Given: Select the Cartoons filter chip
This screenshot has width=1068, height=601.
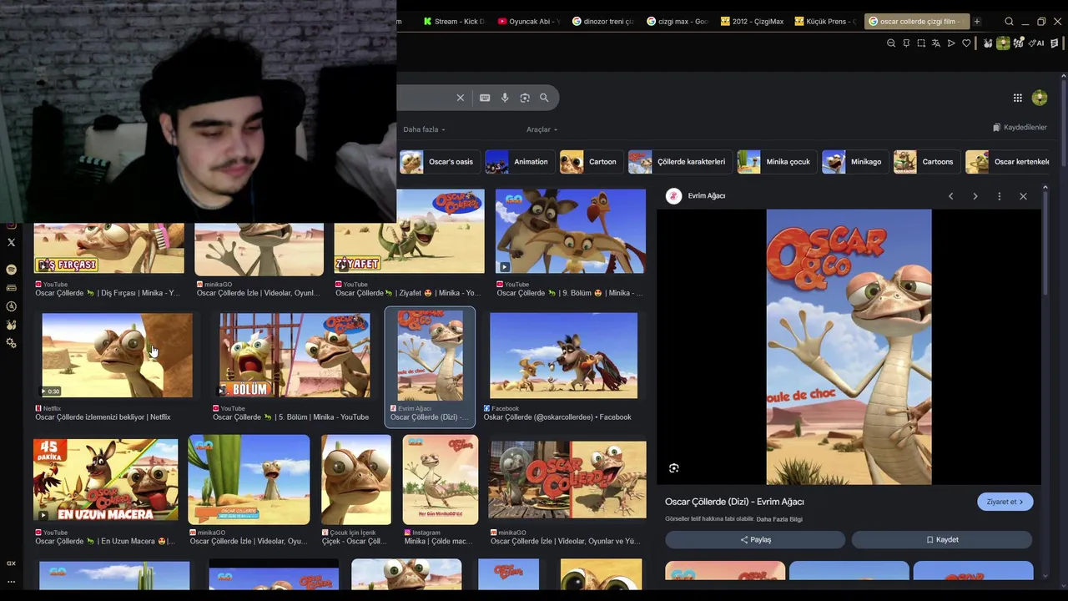Looking at the screenshot, I should [926, 162].
